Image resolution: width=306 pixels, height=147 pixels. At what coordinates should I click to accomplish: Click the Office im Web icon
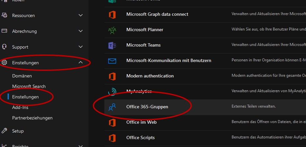(x=112, y=123)
